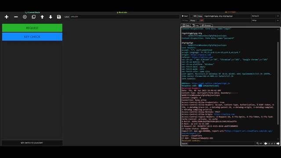
Task: Move selected block down
Action: point(50,17)
